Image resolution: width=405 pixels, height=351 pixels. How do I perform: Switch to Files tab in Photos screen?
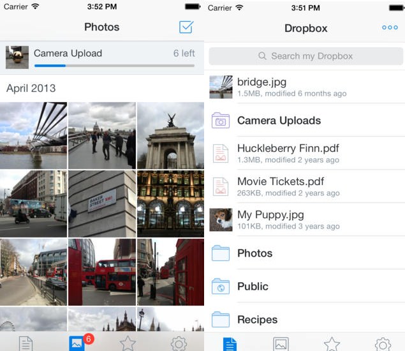[x=26, y=343]
